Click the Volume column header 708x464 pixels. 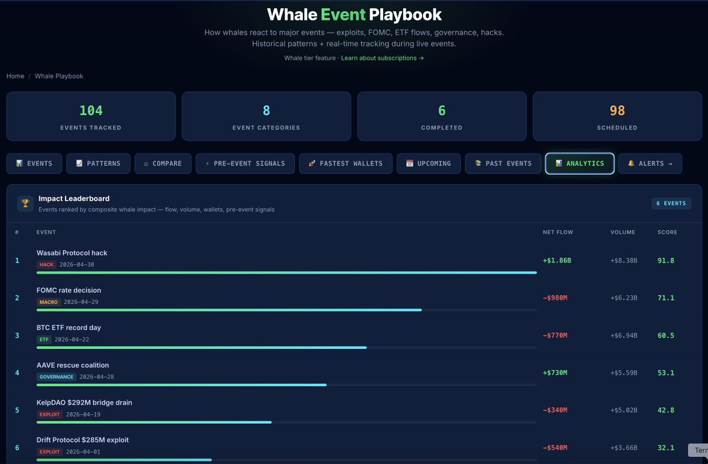click(622, 232)
